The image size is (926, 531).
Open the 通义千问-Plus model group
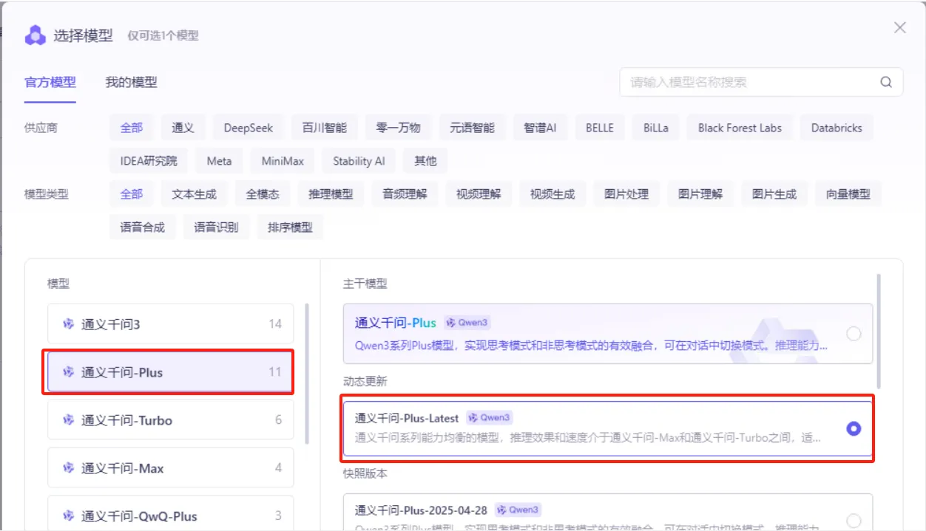pyautogui.click(x=171, y=372)
